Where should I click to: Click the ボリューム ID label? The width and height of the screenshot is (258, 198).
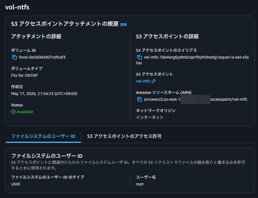[23, 50]
